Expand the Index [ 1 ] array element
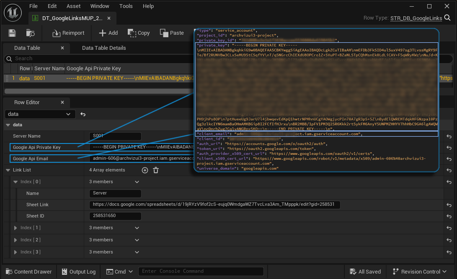 (x=16, y=228)
